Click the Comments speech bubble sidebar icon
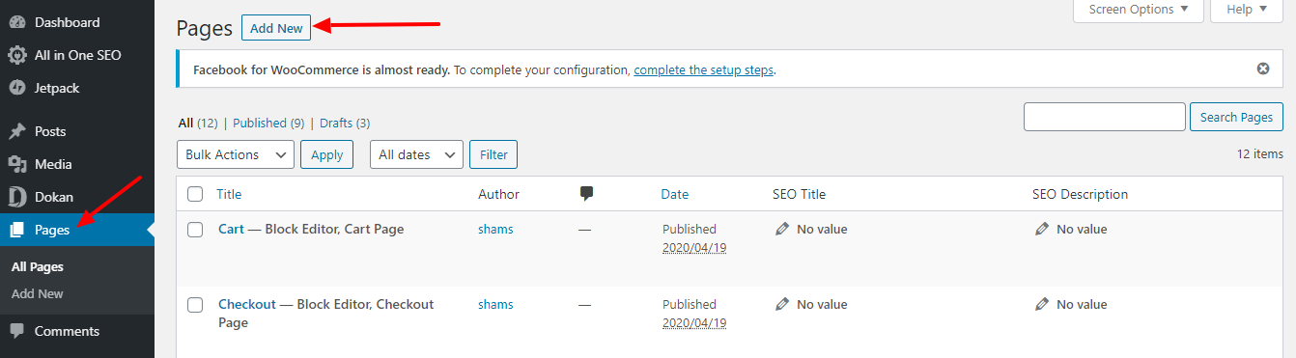The height and width of the screenshot is (358, 1296). click(x=17, y=331)
